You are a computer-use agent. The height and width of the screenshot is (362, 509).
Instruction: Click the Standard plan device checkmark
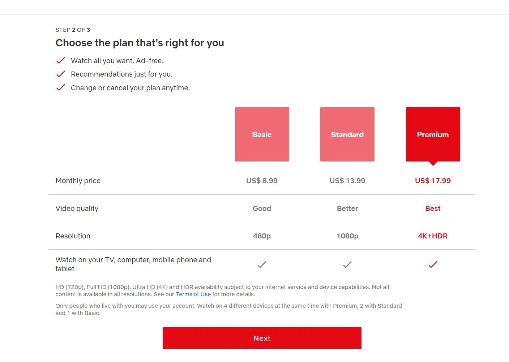(347, 264)
